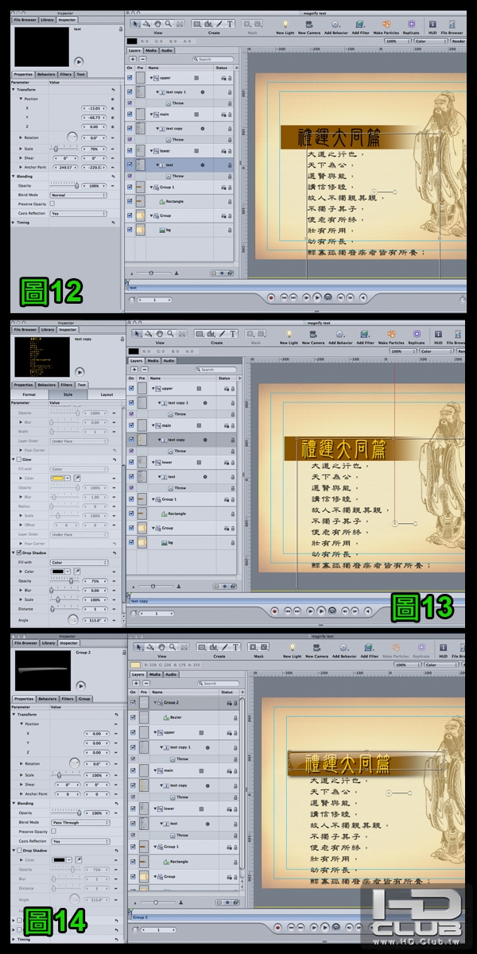Switch to Format tab in text Inspector
This screenshot has width=477, height=954.
pyautogui.click(x=29, y=394)
